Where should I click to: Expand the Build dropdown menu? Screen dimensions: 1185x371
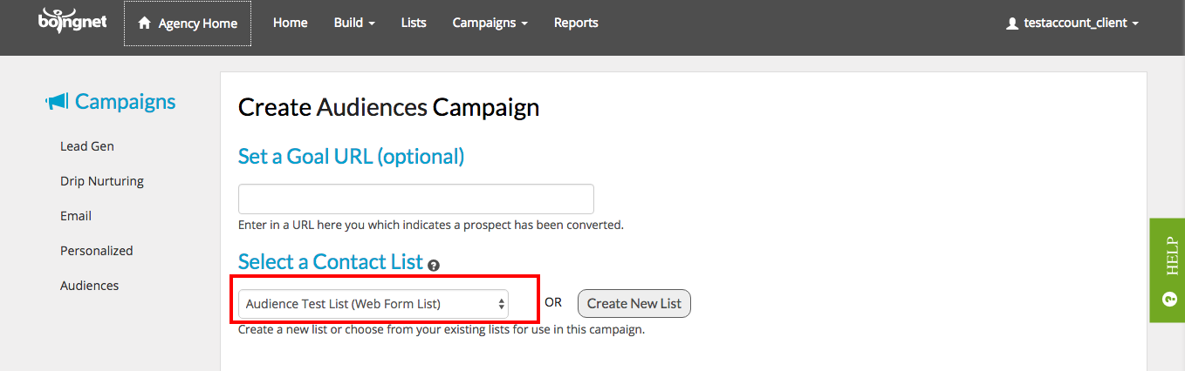354,23
